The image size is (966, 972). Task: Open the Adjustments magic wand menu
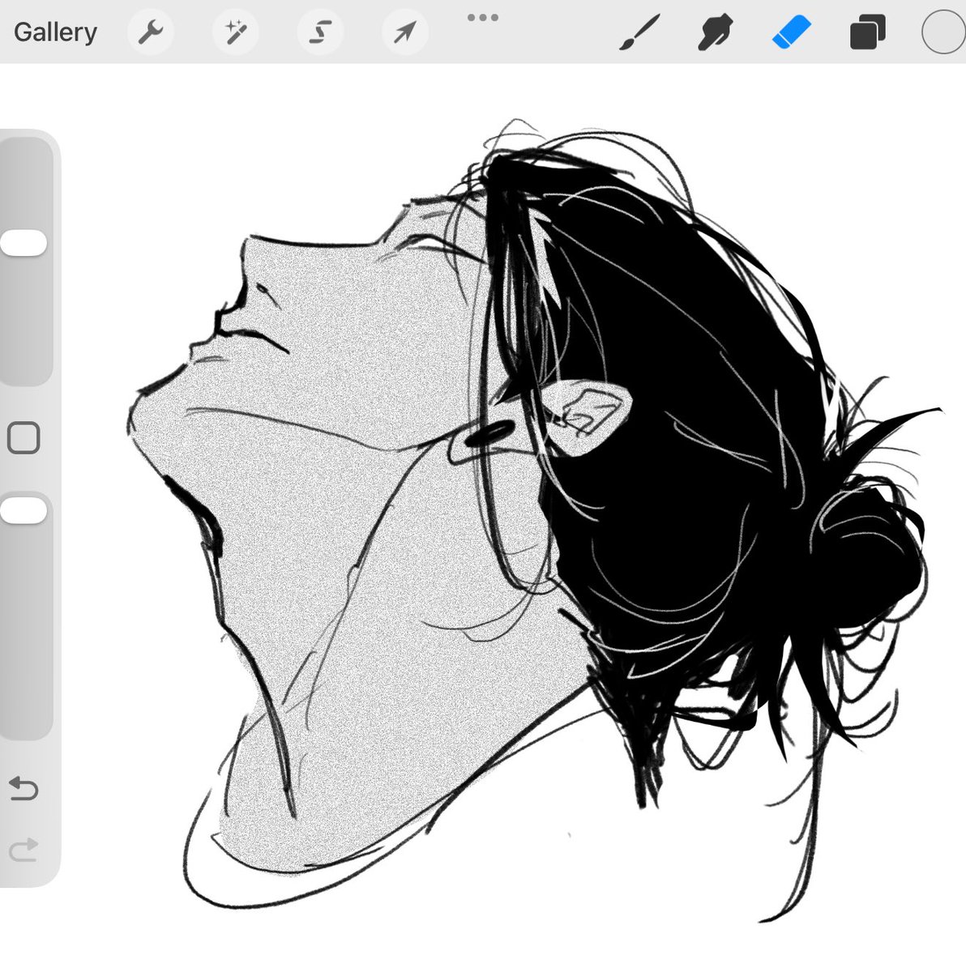[x=236, y=32]
